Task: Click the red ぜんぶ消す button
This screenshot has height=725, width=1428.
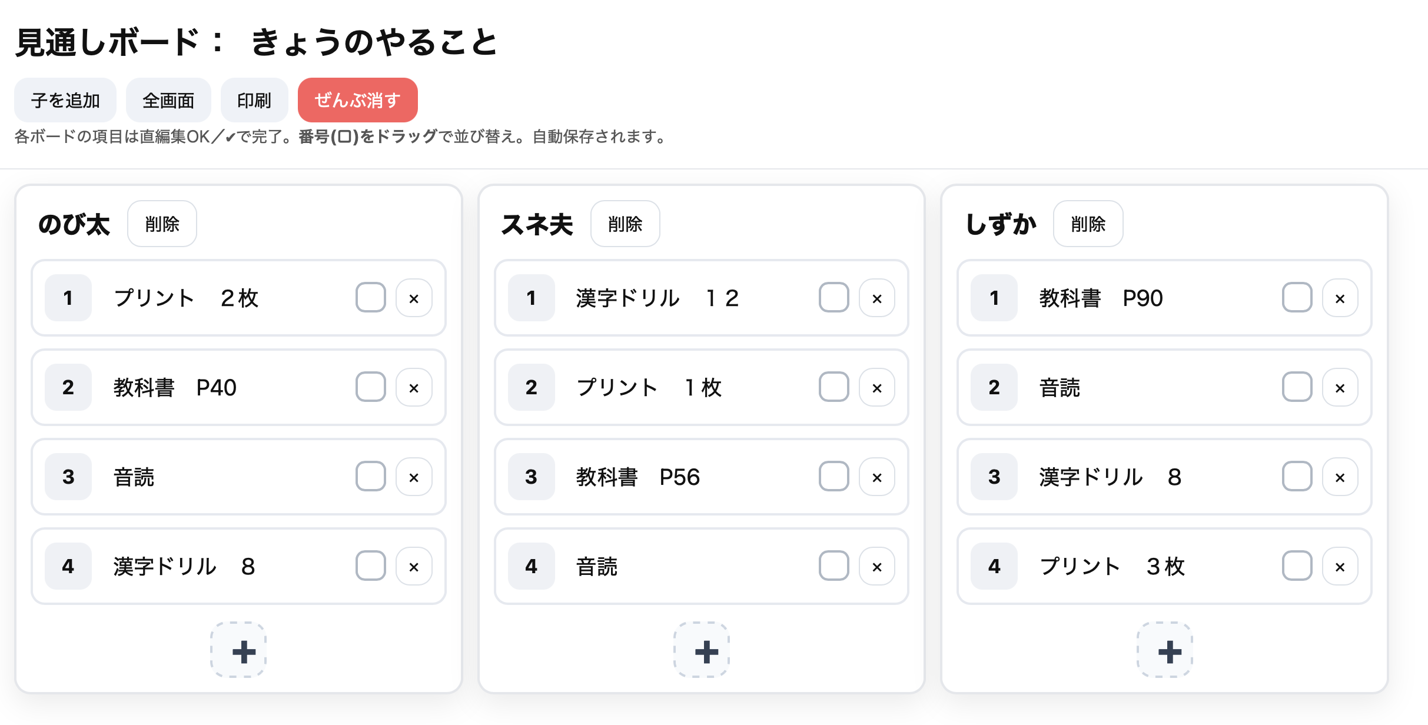Action: click(357, 100)
